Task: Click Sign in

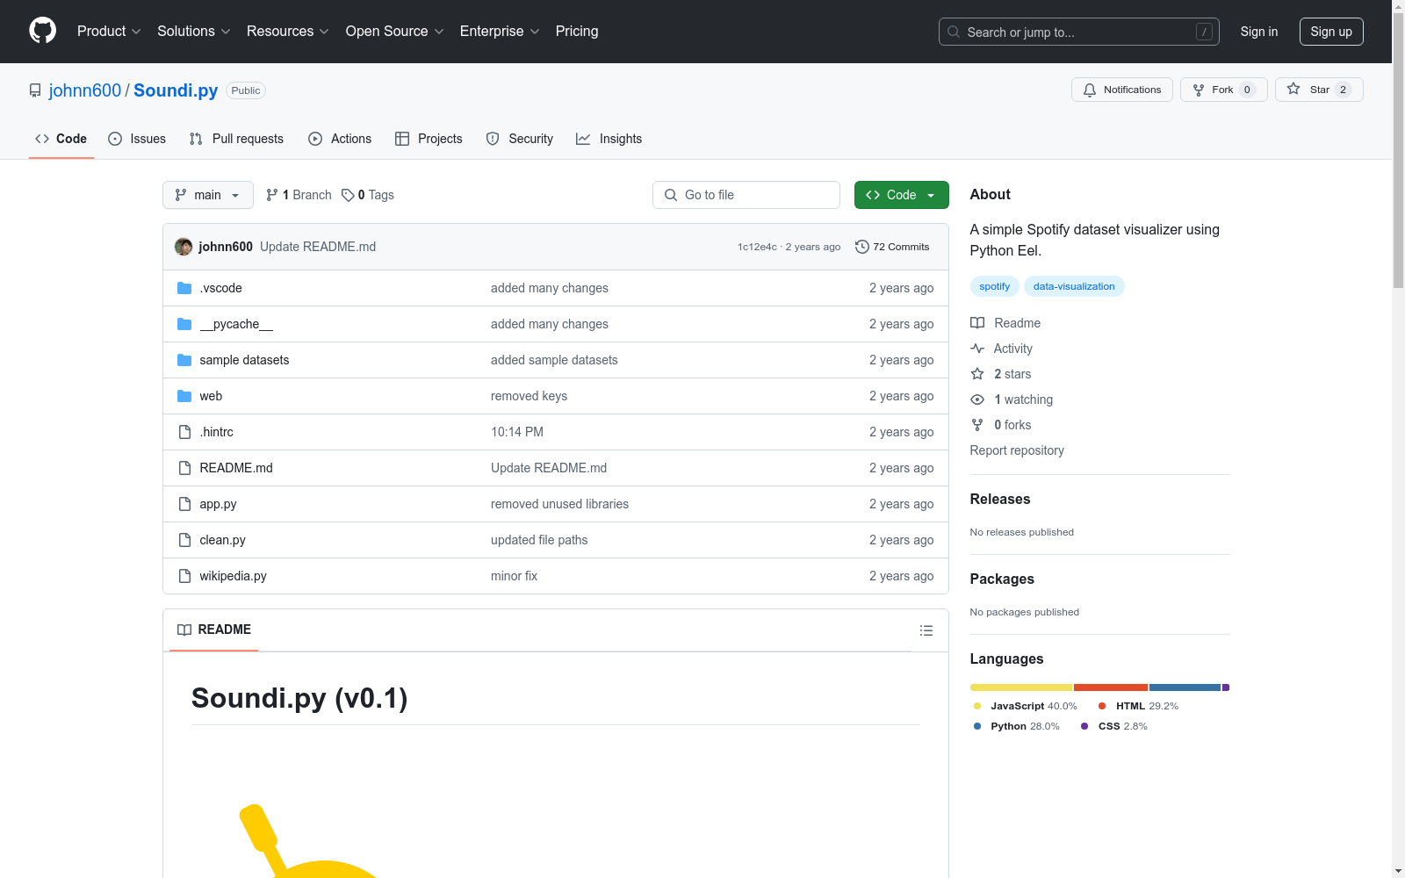Action: 1259,32
